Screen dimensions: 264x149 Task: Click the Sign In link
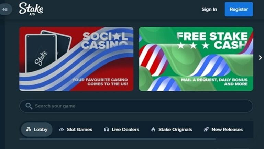pos(209,9)
